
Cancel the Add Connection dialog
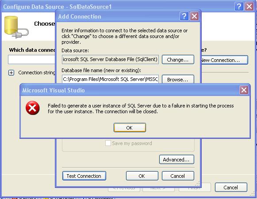tap(178, 176)
